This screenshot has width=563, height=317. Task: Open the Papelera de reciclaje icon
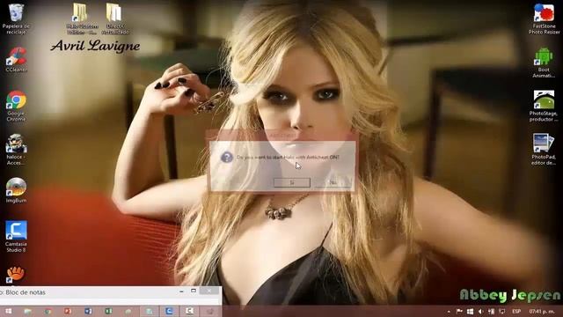click(16, 18)
